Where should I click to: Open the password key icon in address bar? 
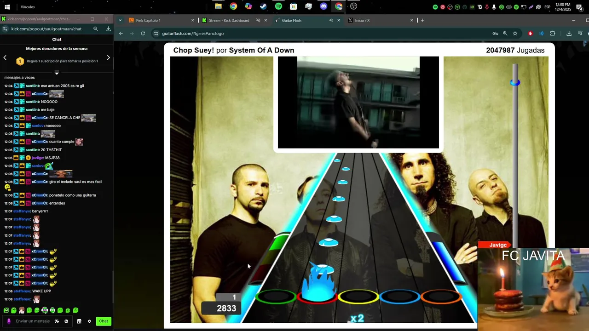pos(495,34)
